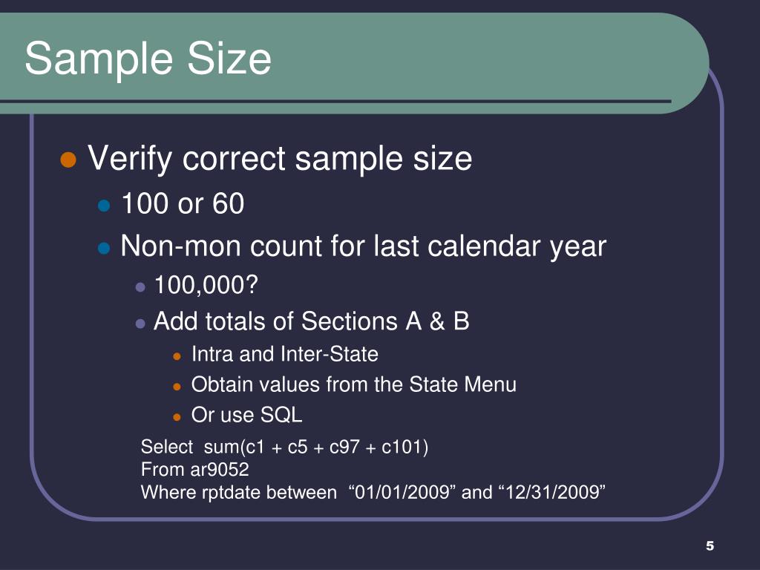Click the From ar9052 line
The image size is (760, 570).
195,469
